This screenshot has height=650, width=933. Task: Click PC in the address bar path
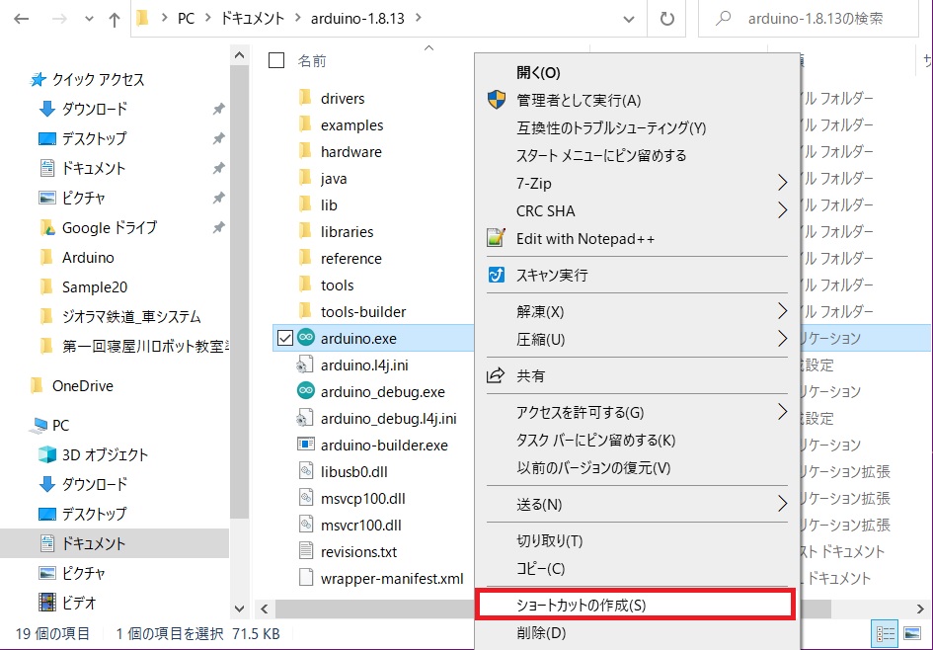tap(187, 19)
